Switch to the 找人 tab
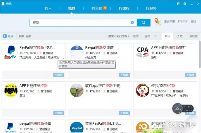 click(x=48, y=8)
